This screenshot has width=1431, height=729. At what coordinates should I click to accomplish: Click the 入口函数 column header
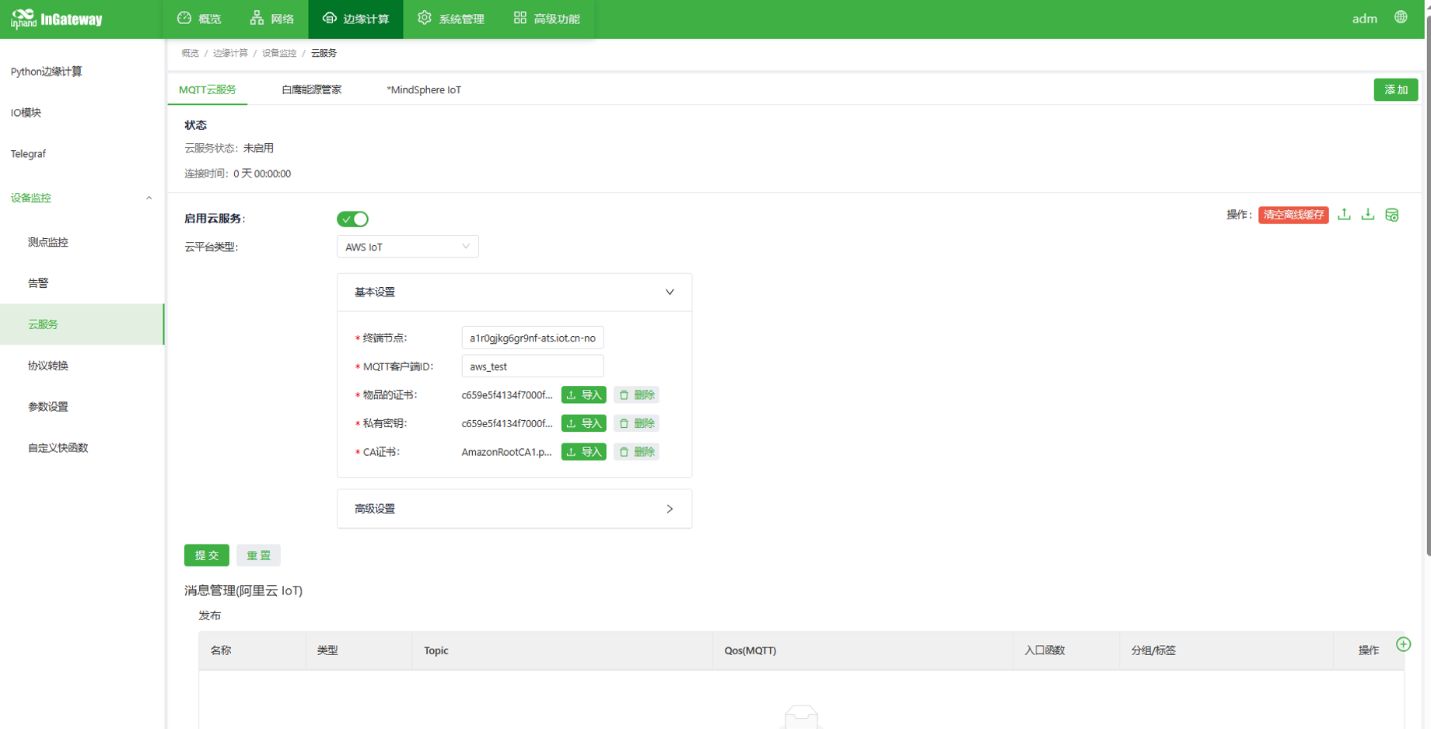(x=1066, y=650)
